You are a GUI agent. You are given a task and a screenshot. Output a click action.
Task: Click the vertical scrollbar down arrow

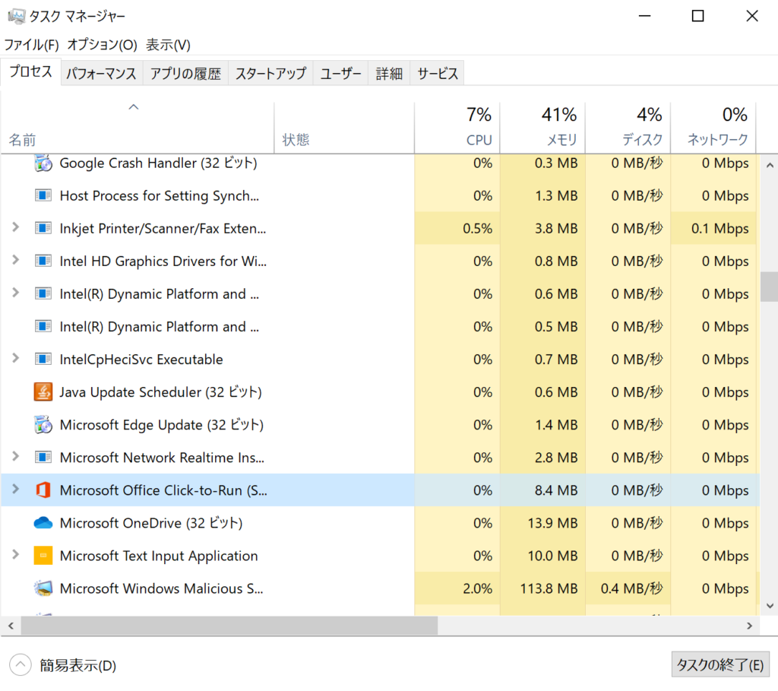(770, 606)
